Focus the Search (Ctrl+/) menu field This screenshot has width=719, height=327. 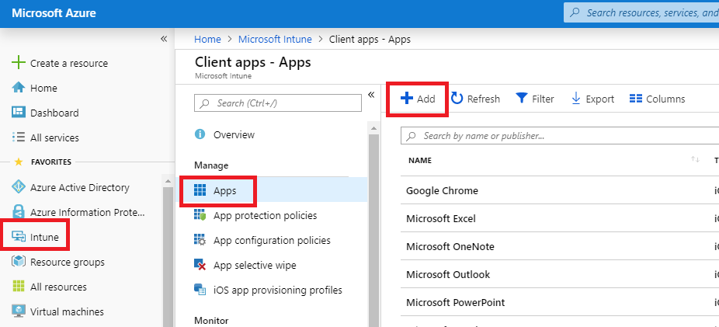coord(278,103)
